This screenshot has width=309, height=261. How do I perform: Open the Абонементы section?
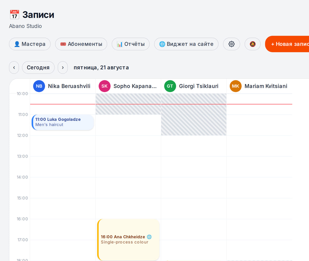pos(81,44)
